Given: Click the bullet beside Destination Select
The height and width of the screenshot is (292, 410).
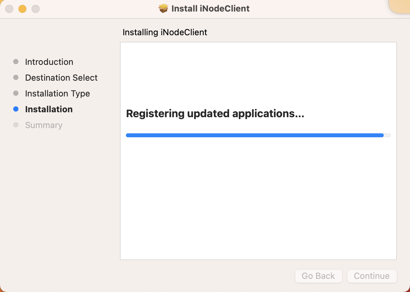Looking at the screenshot, I should pos(16,77).
